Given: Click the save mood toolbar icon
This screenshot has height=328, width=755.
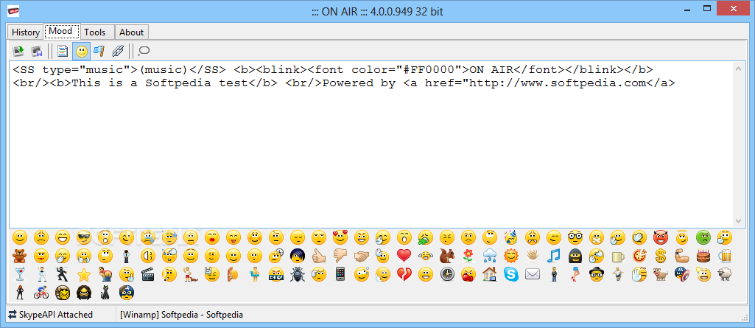Looking at the screenshot, I should tap(37, 51).
